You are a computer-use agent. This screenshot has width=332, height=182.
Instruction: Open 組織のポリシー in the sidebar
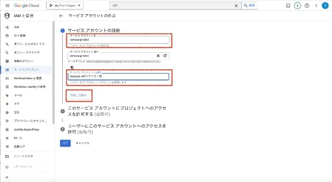pos(26,61)
